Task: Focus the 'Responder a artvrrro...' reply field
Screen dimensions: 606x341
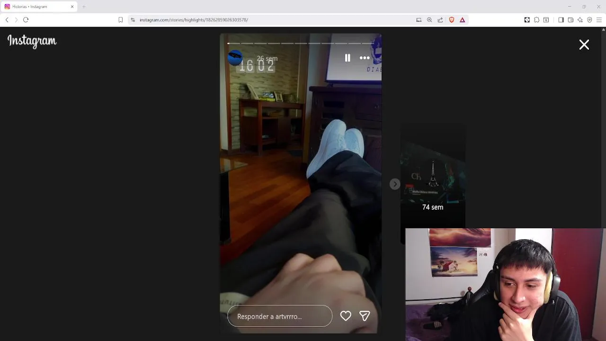Action: 280,316
